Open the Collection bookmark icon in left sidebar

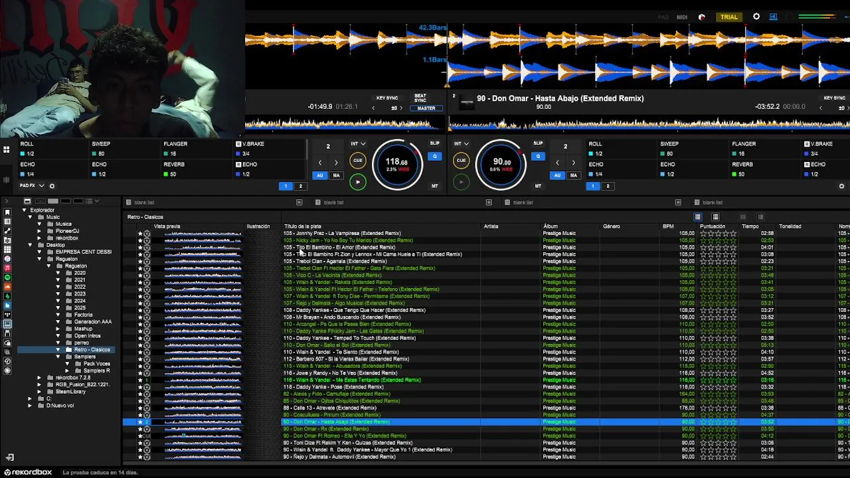click(x=7, y=212)
